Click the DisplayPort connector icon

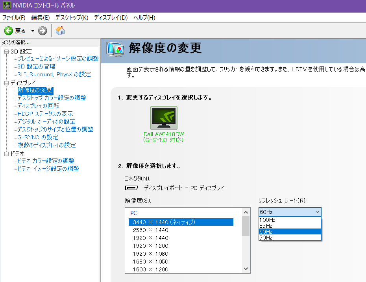(x=131, y=188)
